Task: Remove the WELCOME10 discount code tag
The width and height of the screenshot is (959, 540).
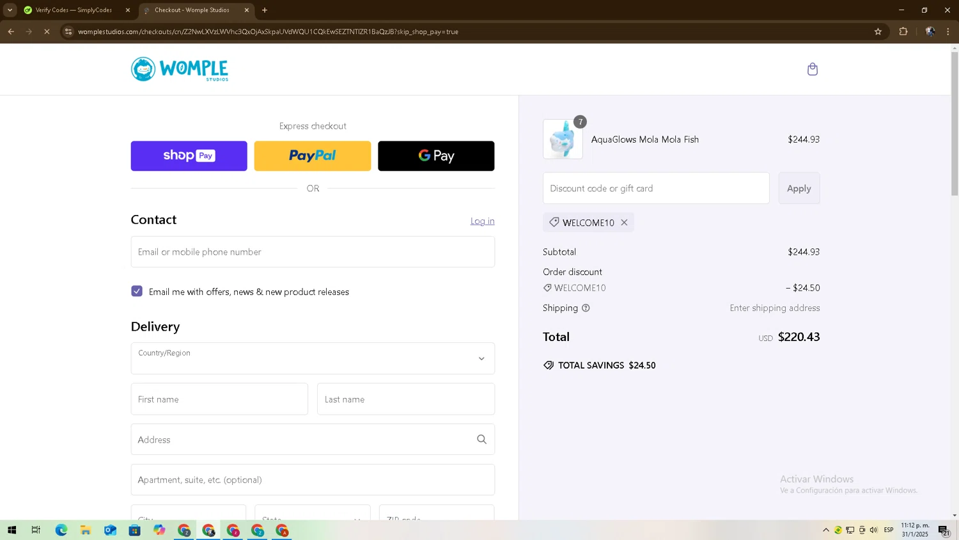Action: [624, 223]
